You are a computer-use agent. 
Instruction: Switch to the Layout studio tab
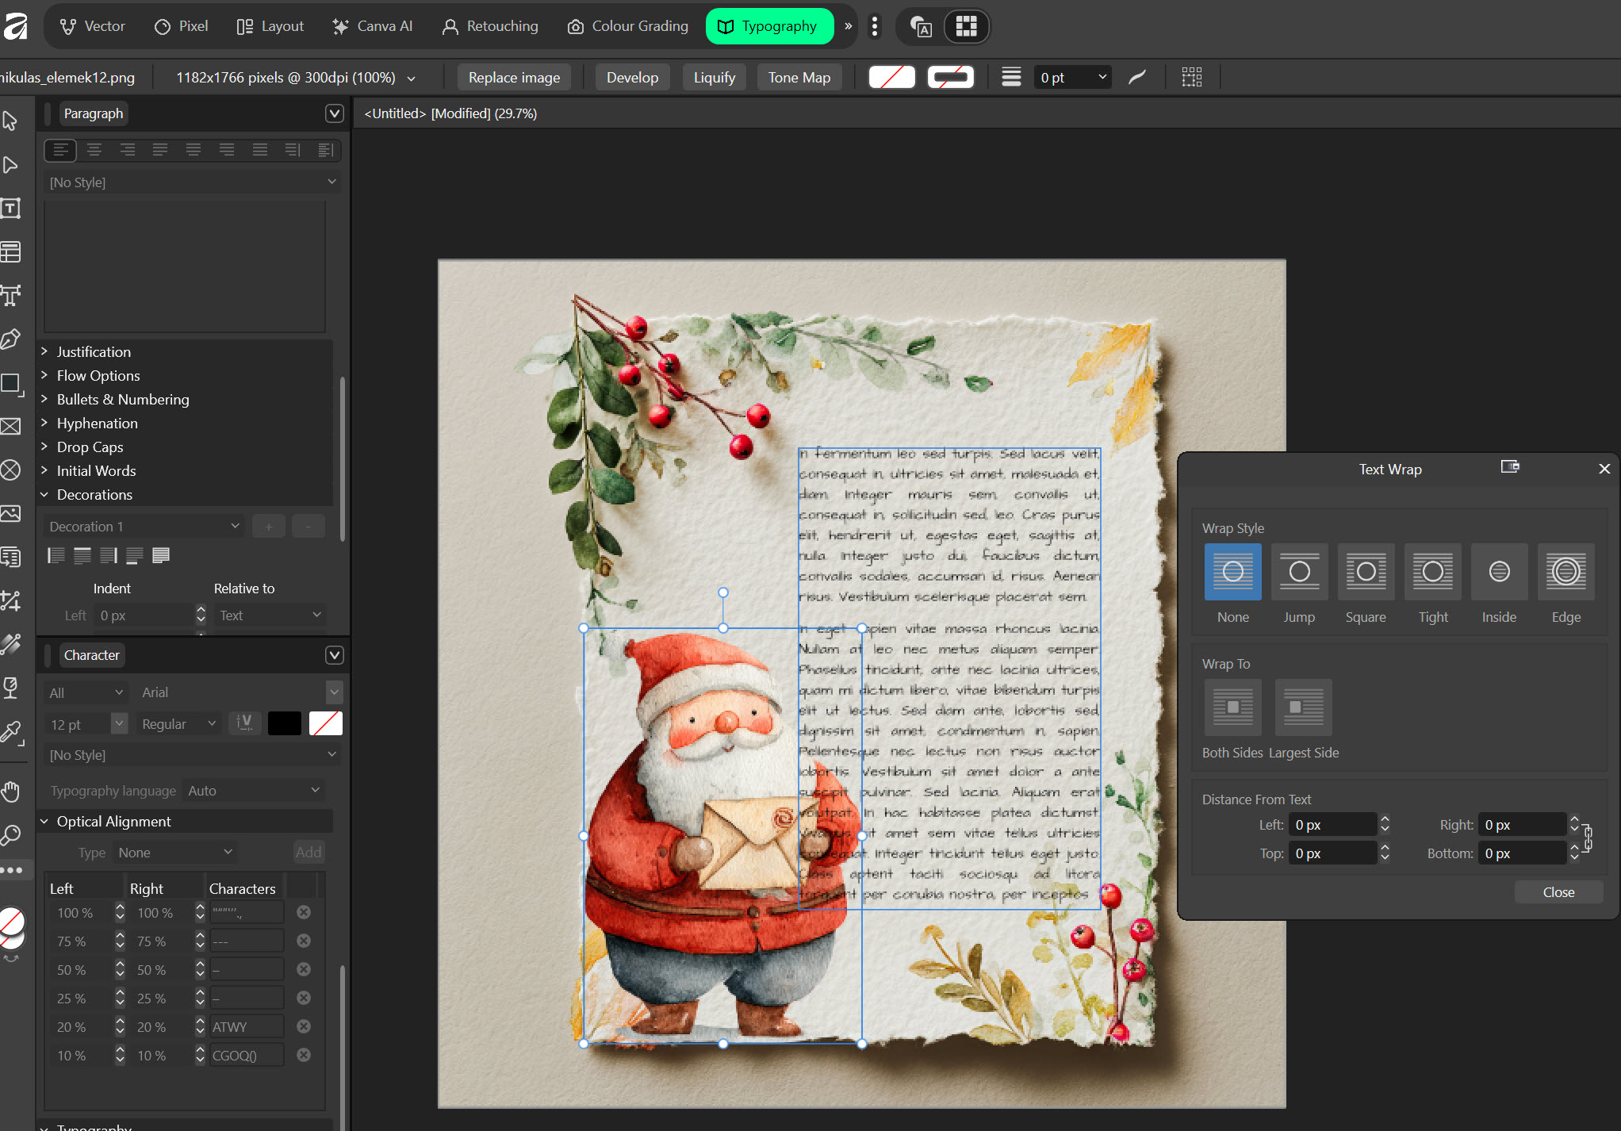pyautogui.click(x=270, y=26)
